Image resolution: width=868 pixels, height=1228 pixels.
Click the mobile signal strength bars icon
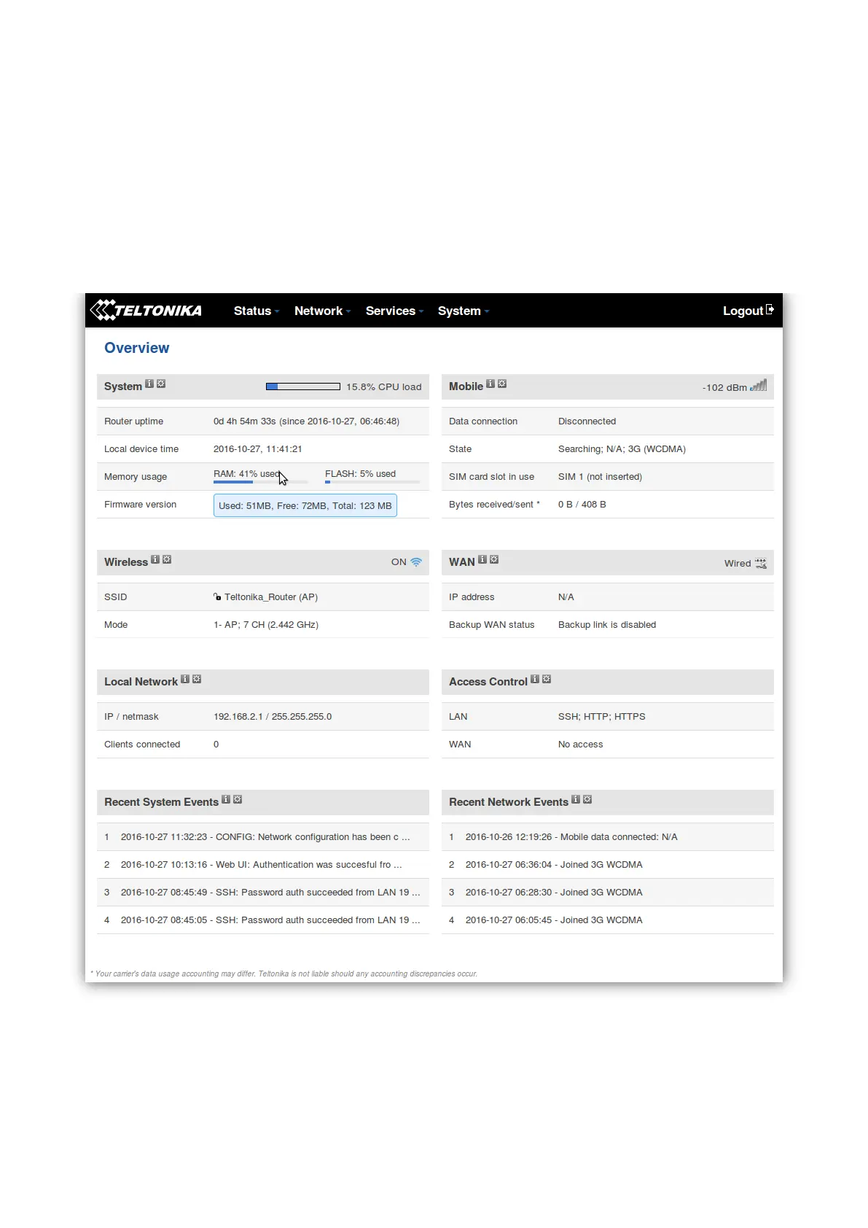[759, 385]
